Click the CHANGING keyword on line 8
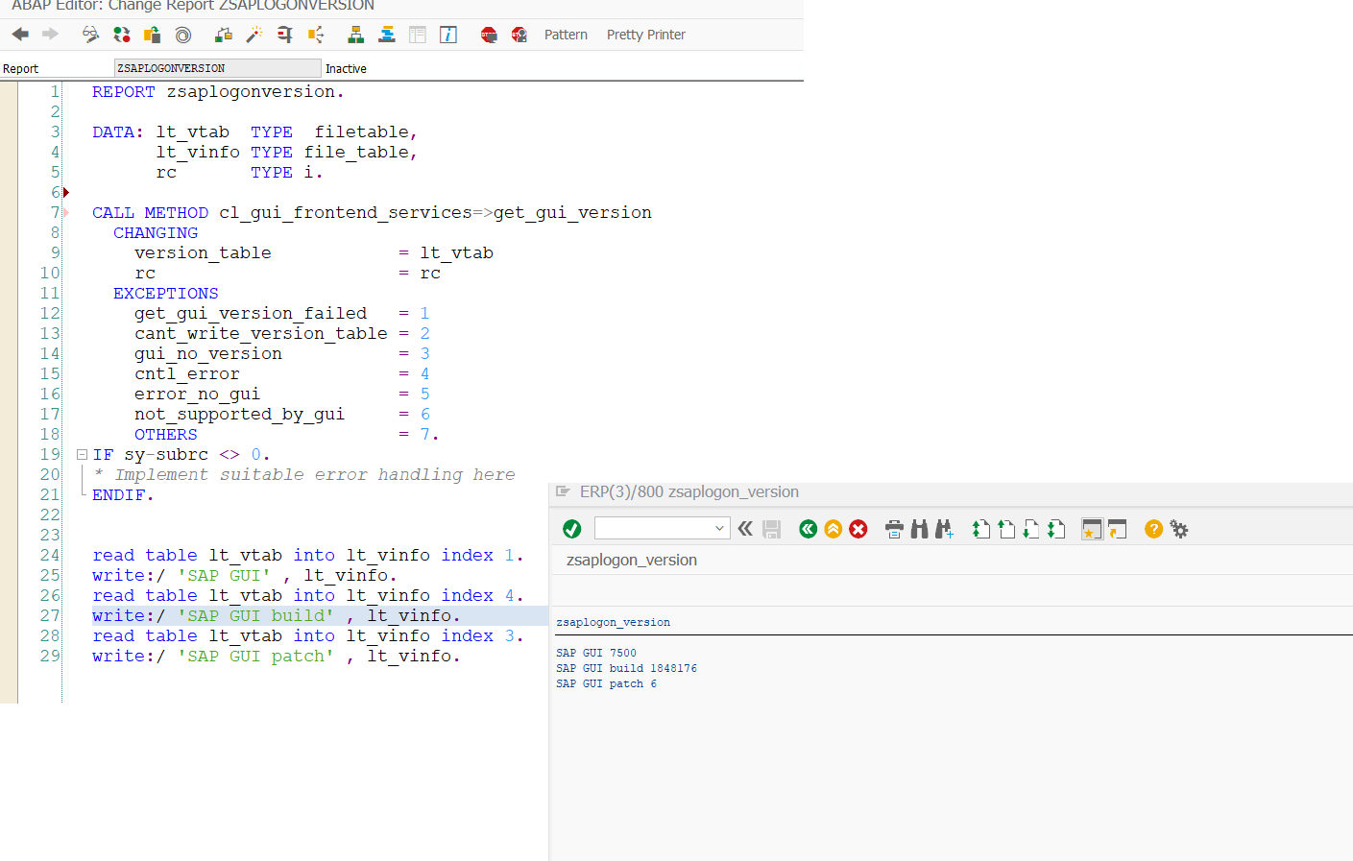 (156, 233)
